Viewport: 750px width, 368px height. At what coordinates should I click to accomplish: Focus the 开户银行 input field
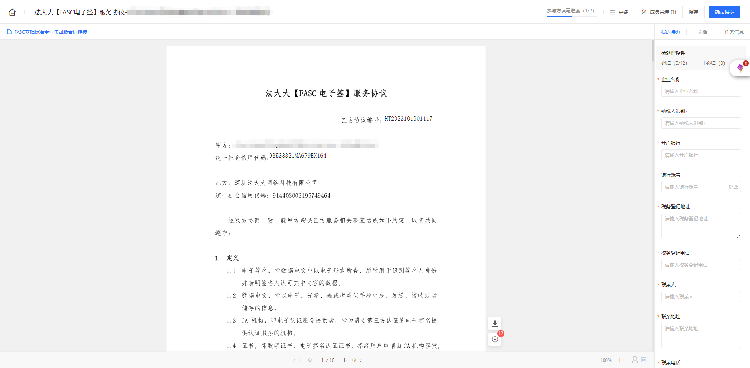tap(701, 155)
